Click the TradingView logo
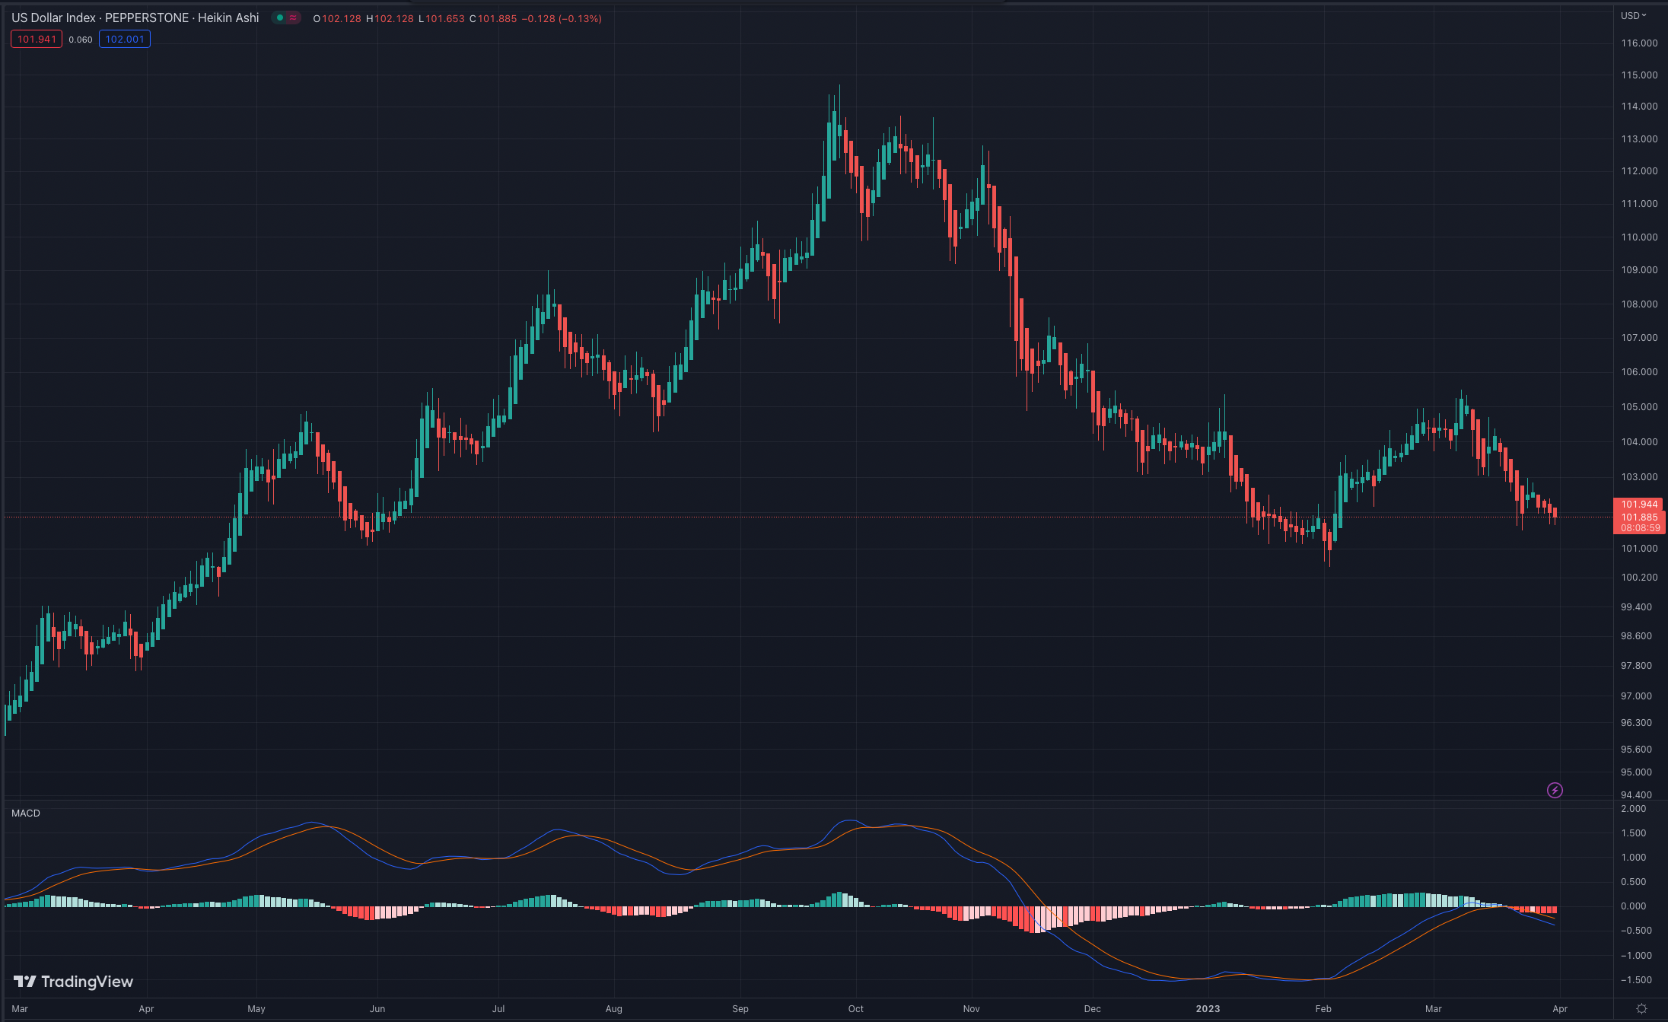 73,982
